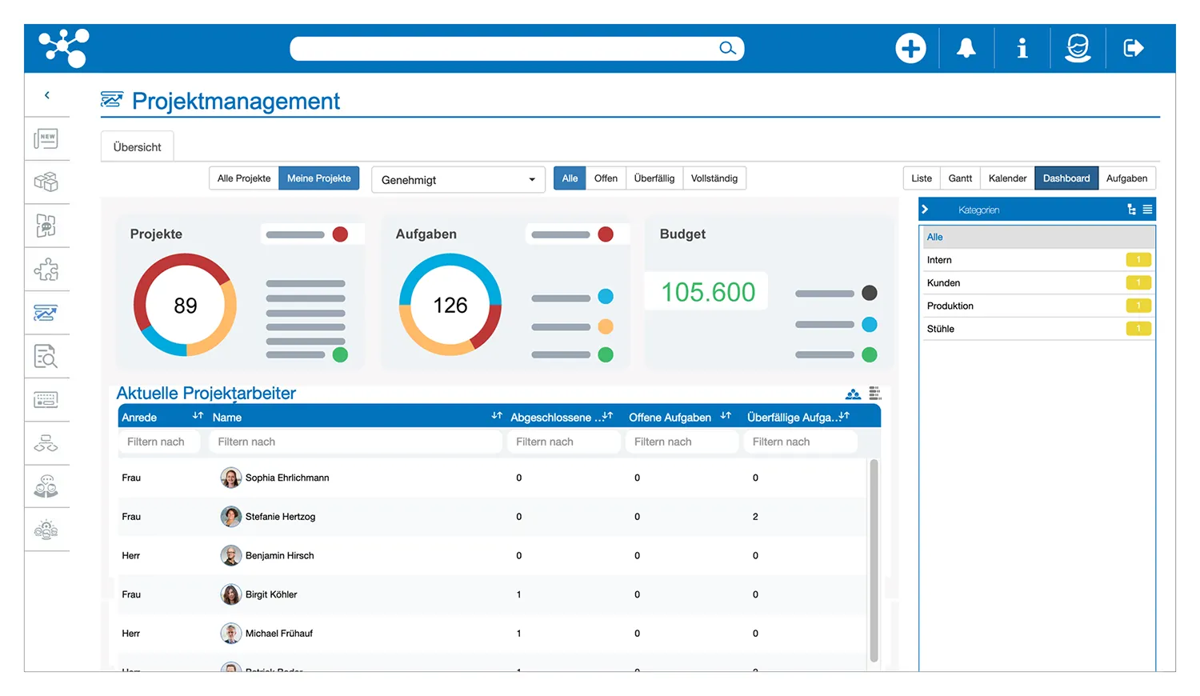
Task: Open the Genehmigt dropdown
Action: tap(458, 180)
